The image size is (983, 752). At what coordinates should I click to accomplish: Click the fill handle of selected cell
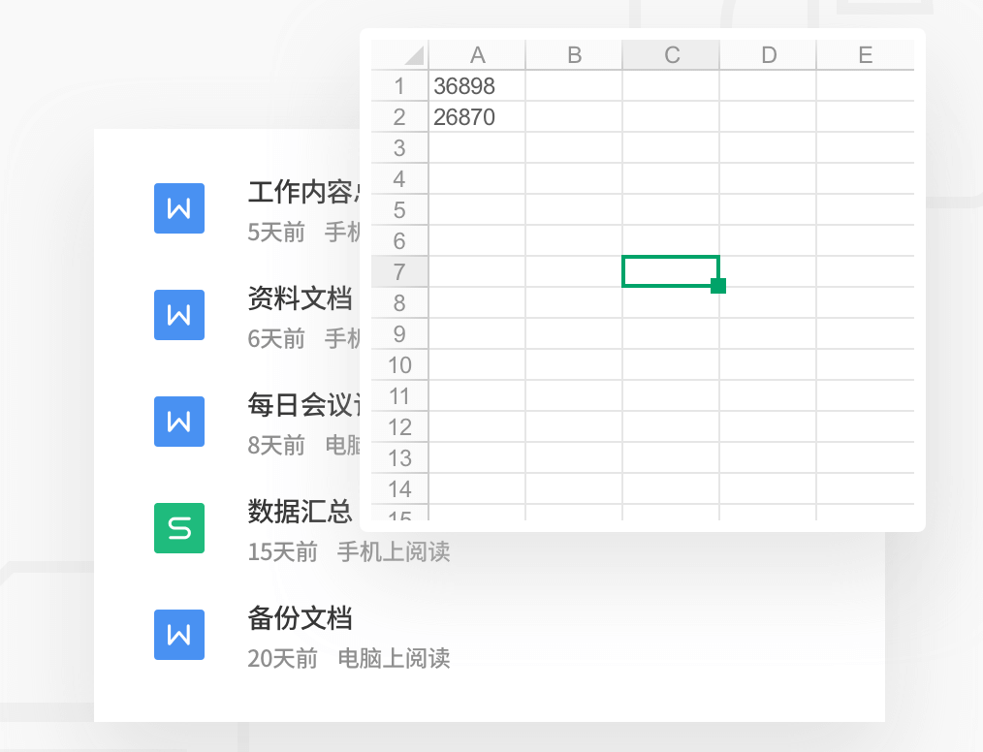pos(718,286)
